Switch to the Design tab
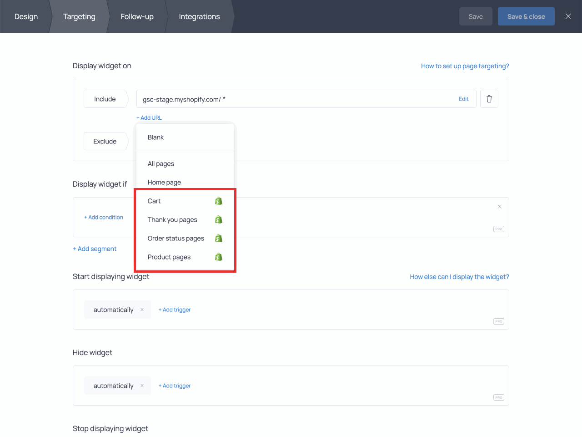The height and width of the screenshot is (437, 582). 26,16
